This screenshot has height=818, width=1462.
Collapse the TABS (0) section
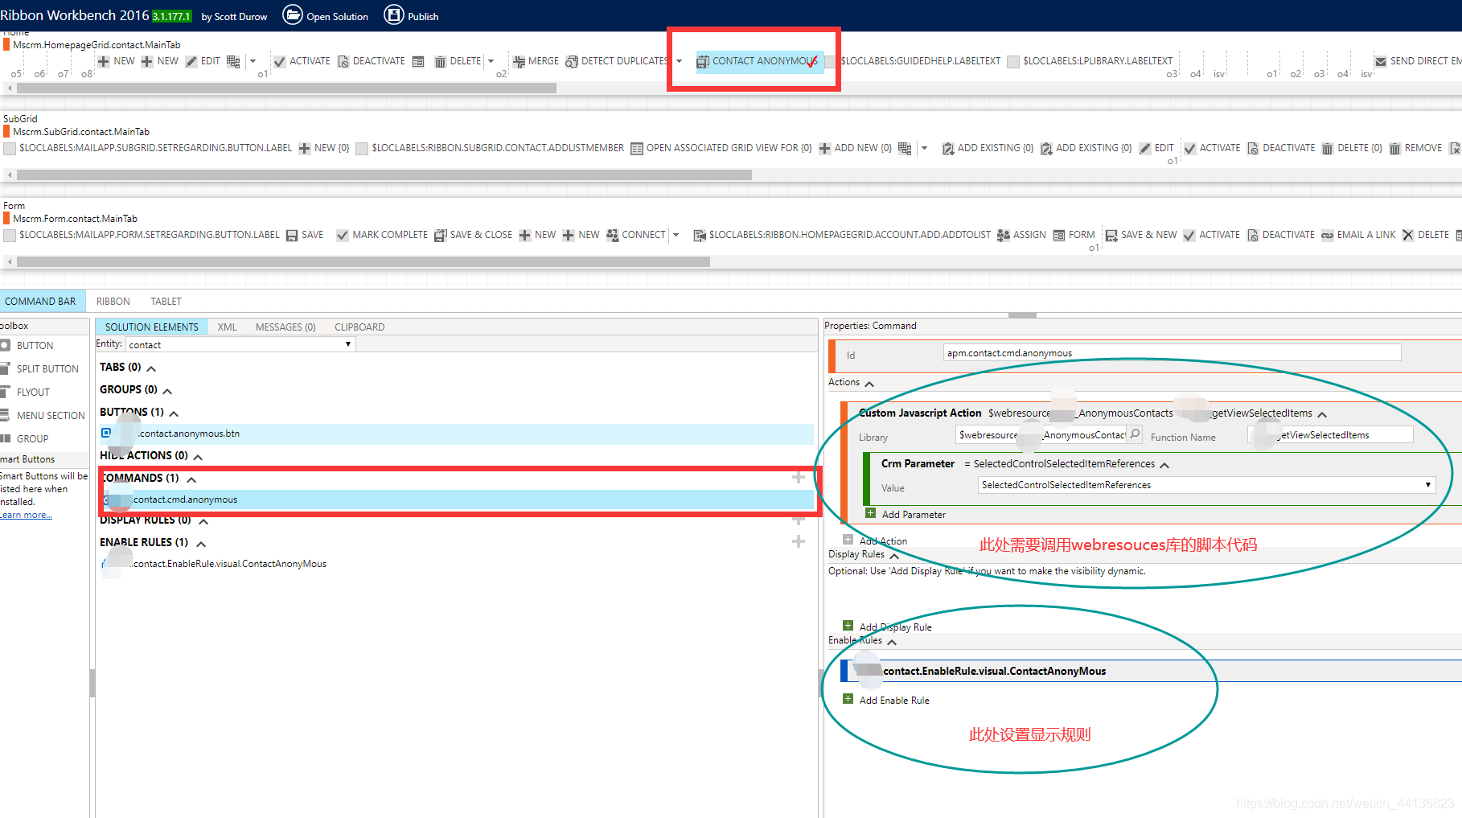(151, 368)
